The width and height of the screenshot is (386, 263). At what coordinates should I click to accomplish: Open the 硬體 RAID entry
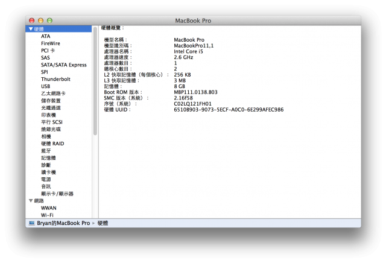(x=52, y=144)
